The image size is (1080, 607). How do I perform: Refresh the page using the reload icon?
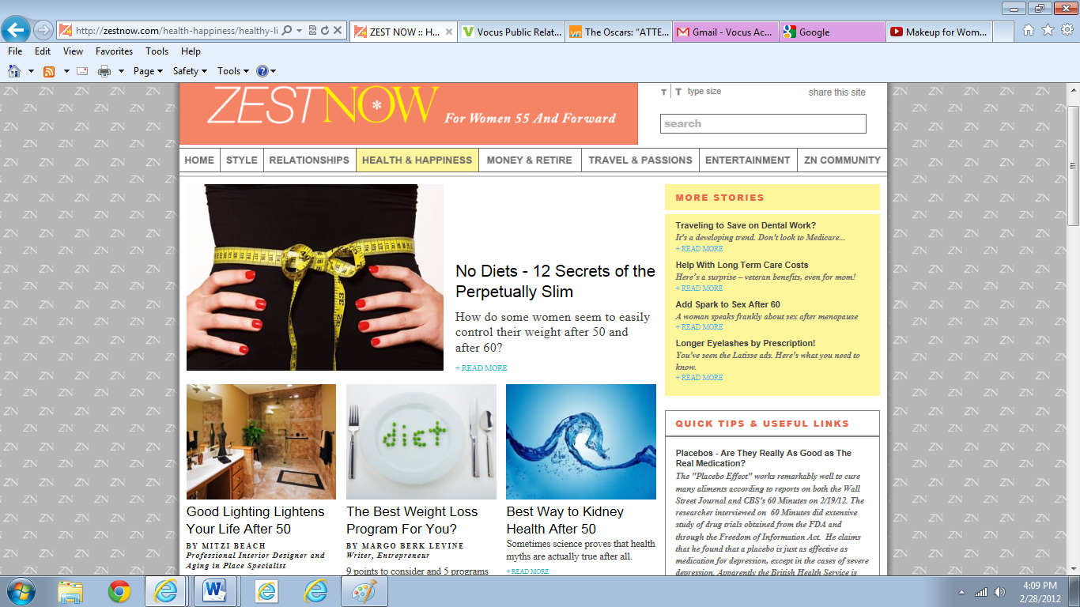325,31
